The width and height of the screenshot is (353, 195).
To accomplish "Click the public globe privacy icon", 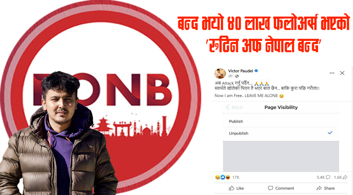I will (237, 76).
